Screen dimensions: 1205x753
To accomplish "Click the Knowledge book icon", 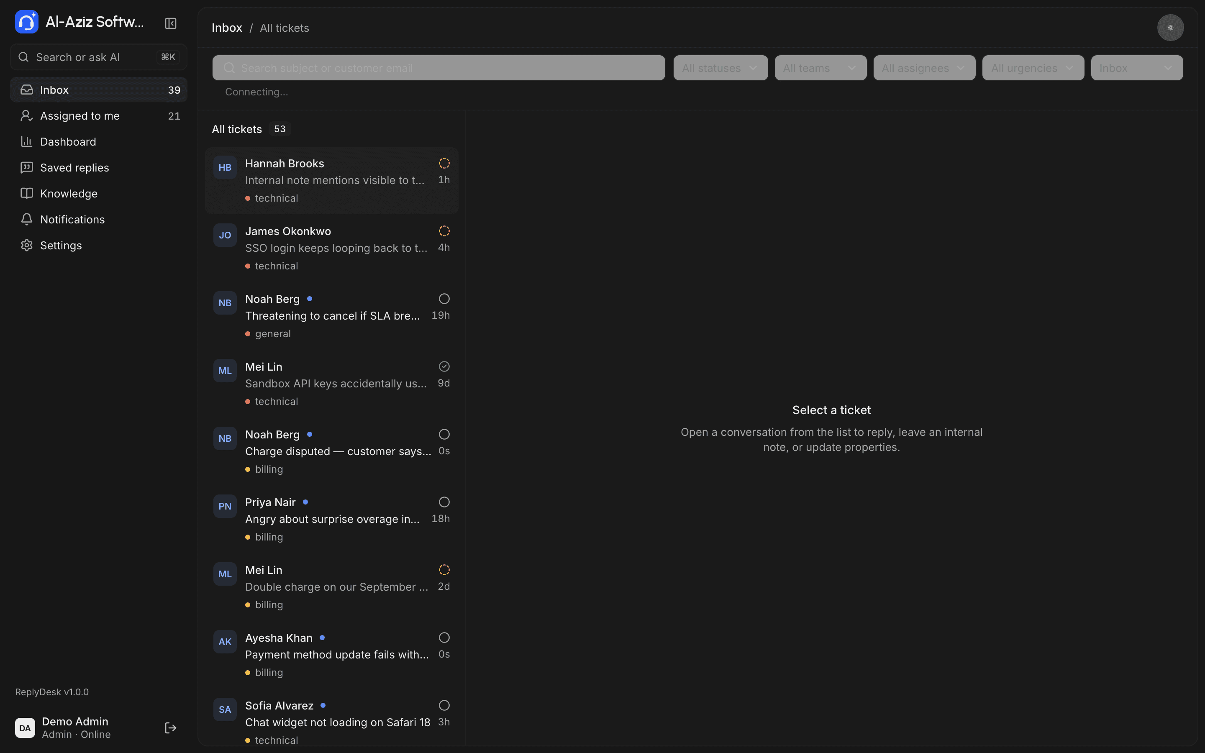I will tap(26, 193).
